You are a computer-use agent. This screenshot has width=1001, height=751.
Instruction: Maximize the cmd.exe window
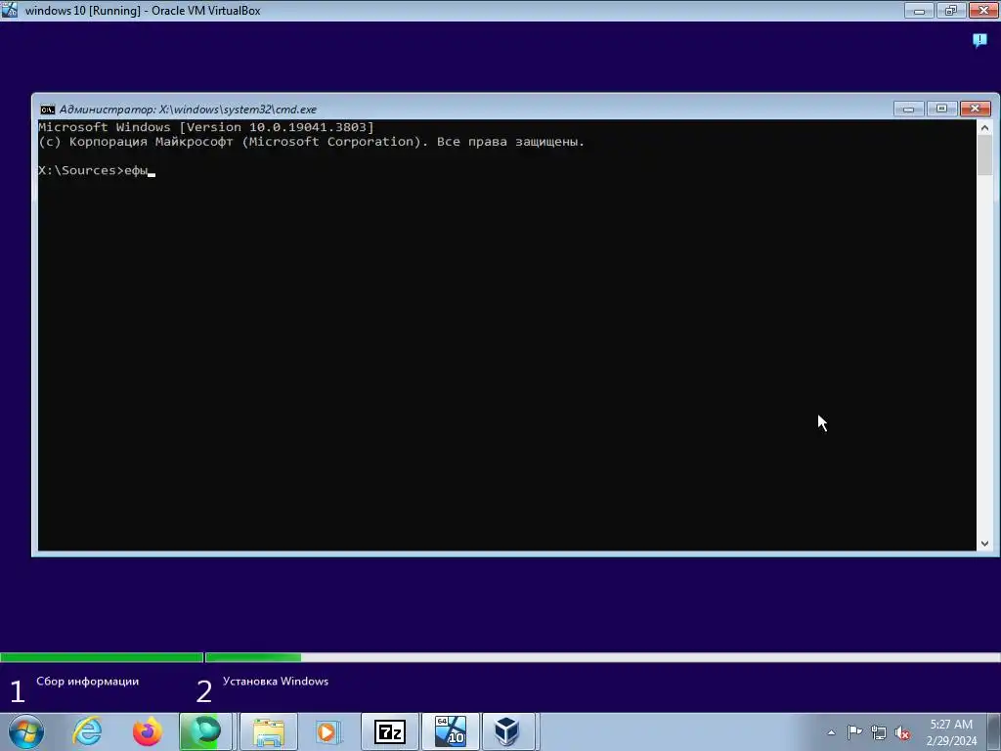coord(941,109)
